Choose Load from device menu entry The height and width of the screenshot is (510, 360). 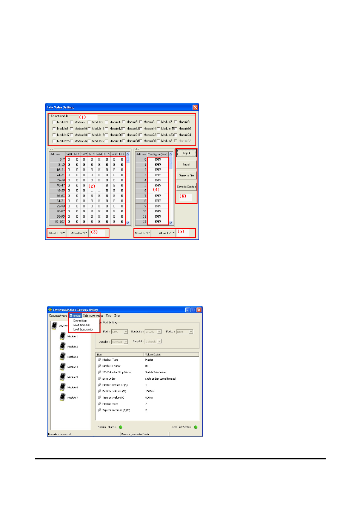[x=83, y=329]
